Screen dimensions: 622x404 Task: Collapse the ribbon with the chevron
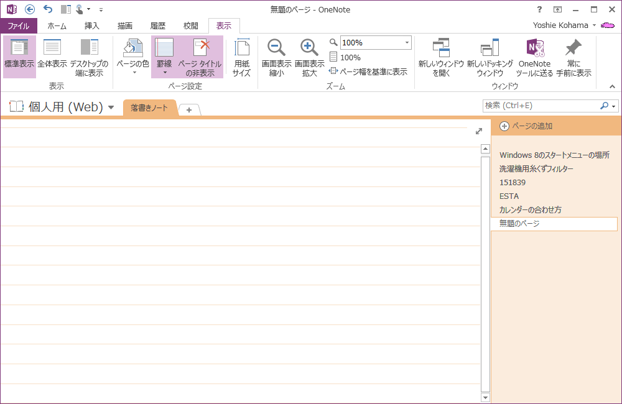click(613, 86)
